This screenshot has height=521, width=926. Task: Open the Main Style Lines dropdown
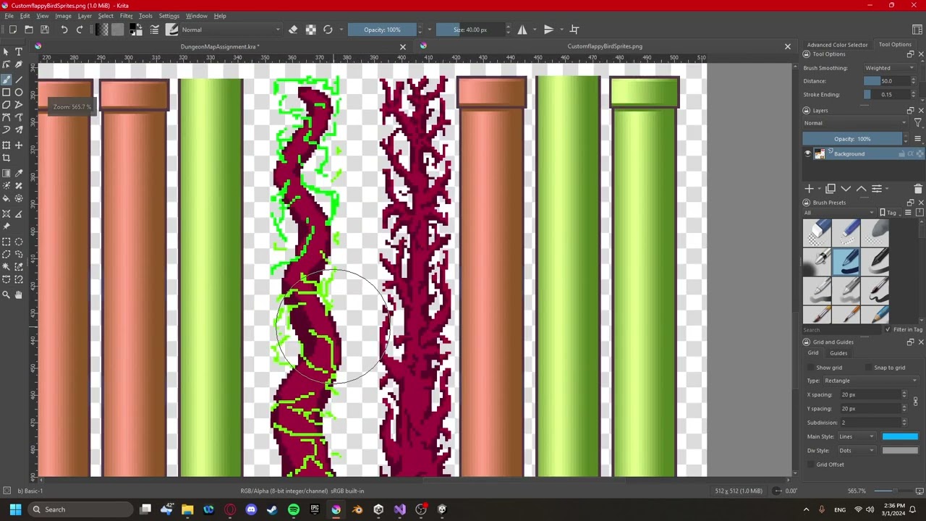[x=857, y=436]
